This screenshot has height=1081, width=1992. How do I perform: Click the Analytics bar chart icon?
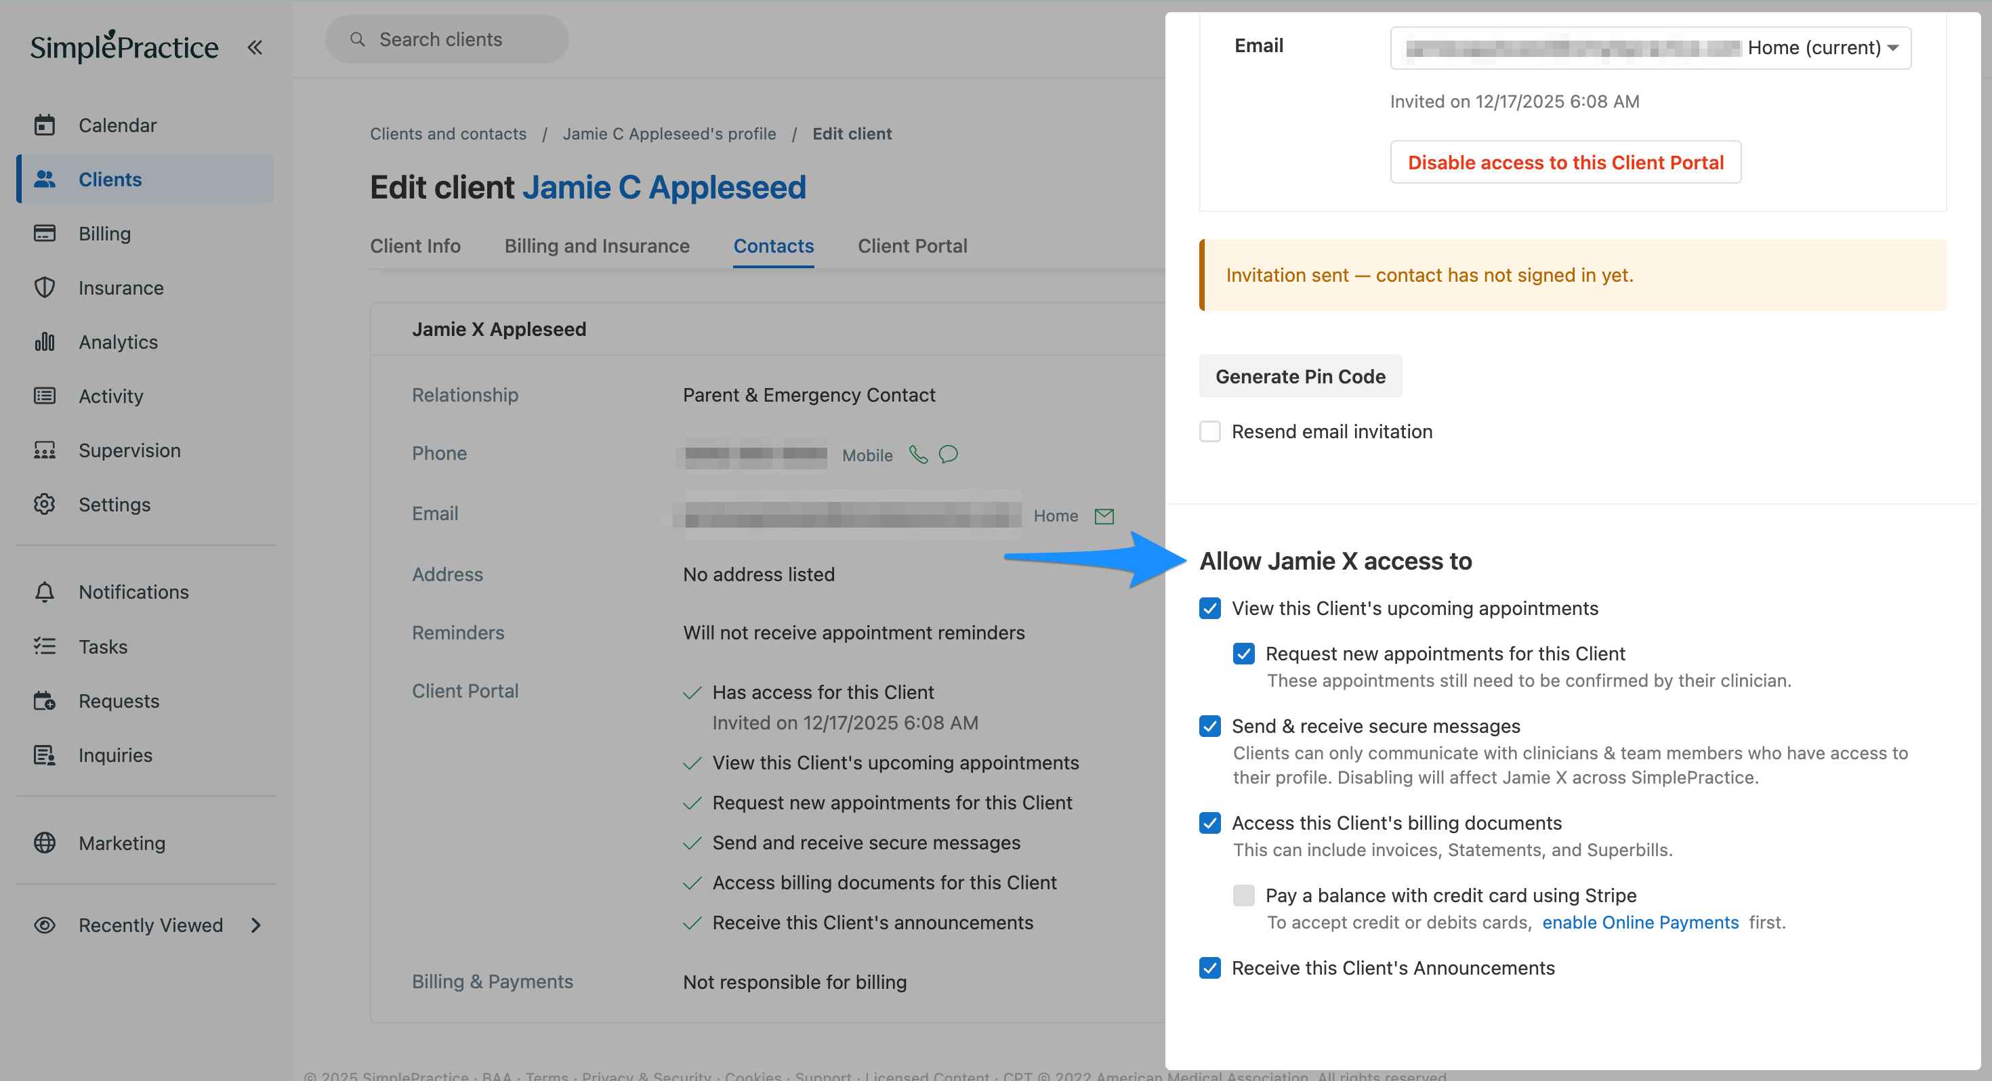point(45,342)
